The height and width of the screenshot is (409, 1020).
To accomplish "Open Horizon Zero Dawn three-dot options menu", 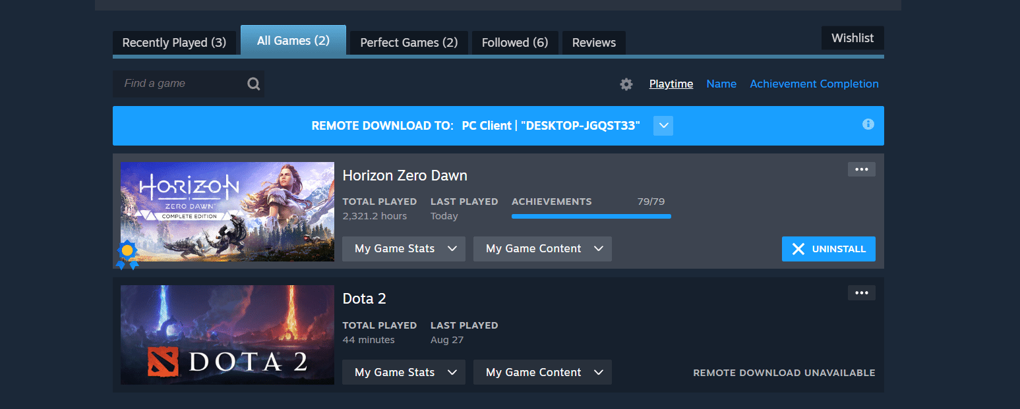I will pos(862,169).
